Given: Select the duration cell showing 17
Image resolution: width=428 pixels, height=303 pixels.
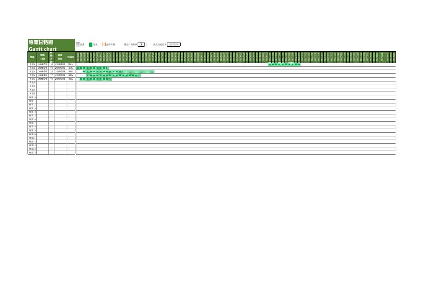Looking at the screenshot, I should (51, 75).
